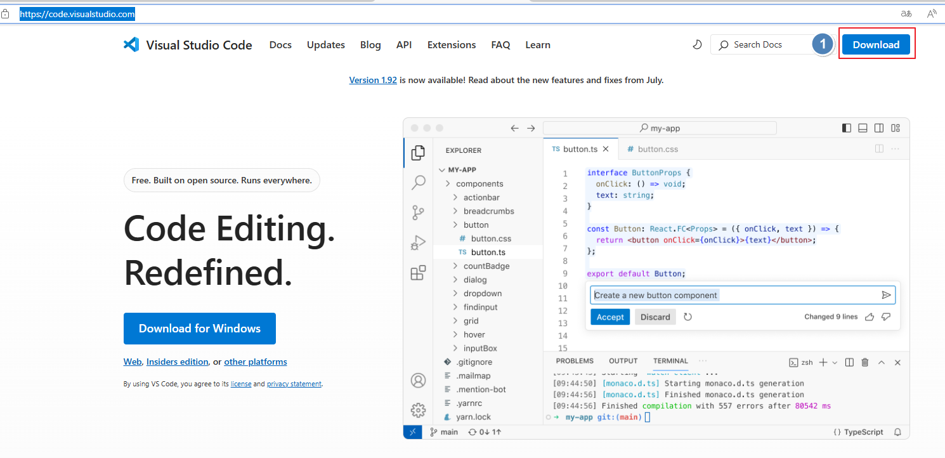
Task: Open Source Control icon in activity bar
Action: point(418,213)
